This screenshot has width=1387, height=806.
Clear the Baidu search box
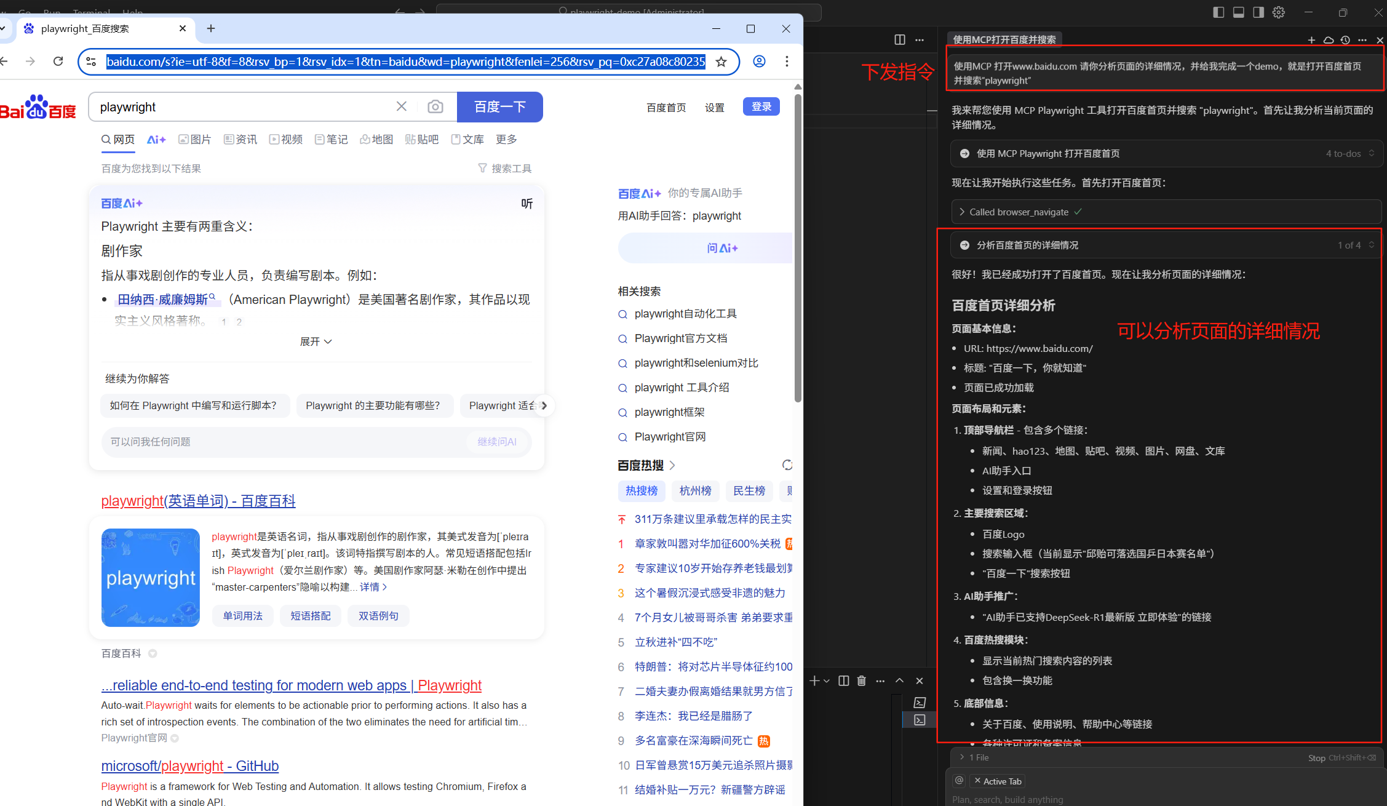pos(402,106)
